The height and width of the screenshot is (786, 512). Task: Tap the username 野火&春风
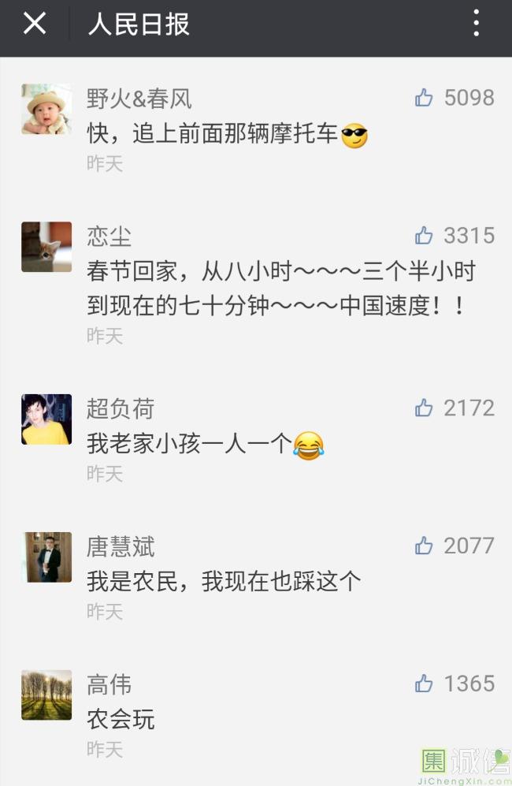tap(139, 99)
